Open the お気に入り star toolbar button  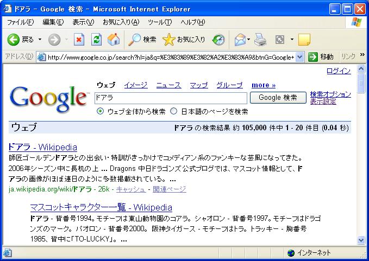[184, 40]
